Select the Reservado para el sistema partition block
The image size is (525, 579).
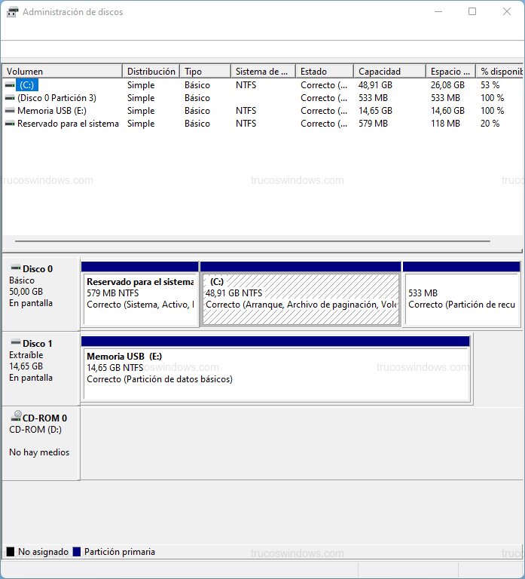[x=140, y=299]
